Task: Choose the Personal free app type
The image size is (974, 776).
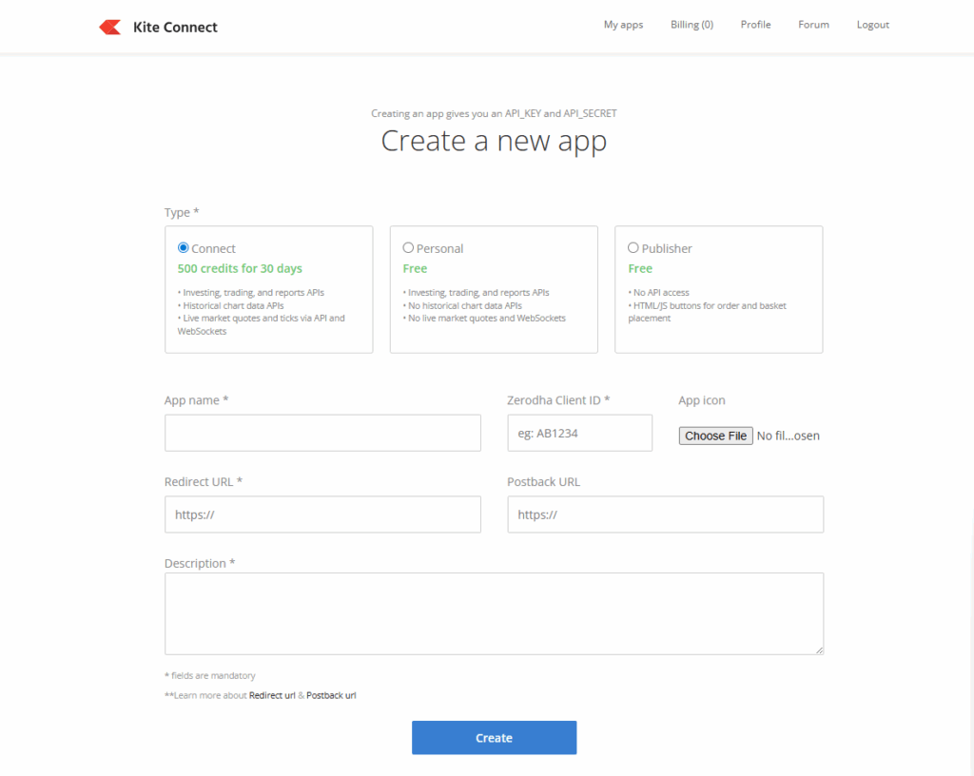Action: click(408, 247)
